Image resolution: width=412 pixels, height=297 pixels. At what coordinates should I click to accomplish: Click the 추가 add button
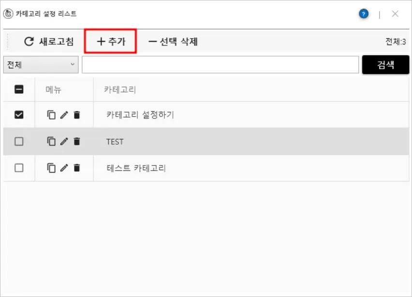click(x=111, y=42)
